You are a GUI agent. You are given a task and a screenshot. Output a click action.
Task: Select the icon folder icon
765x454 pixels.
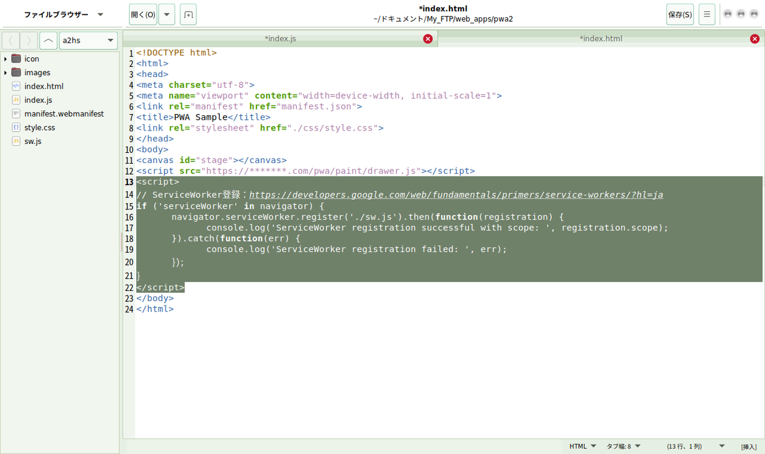[16, 59]
